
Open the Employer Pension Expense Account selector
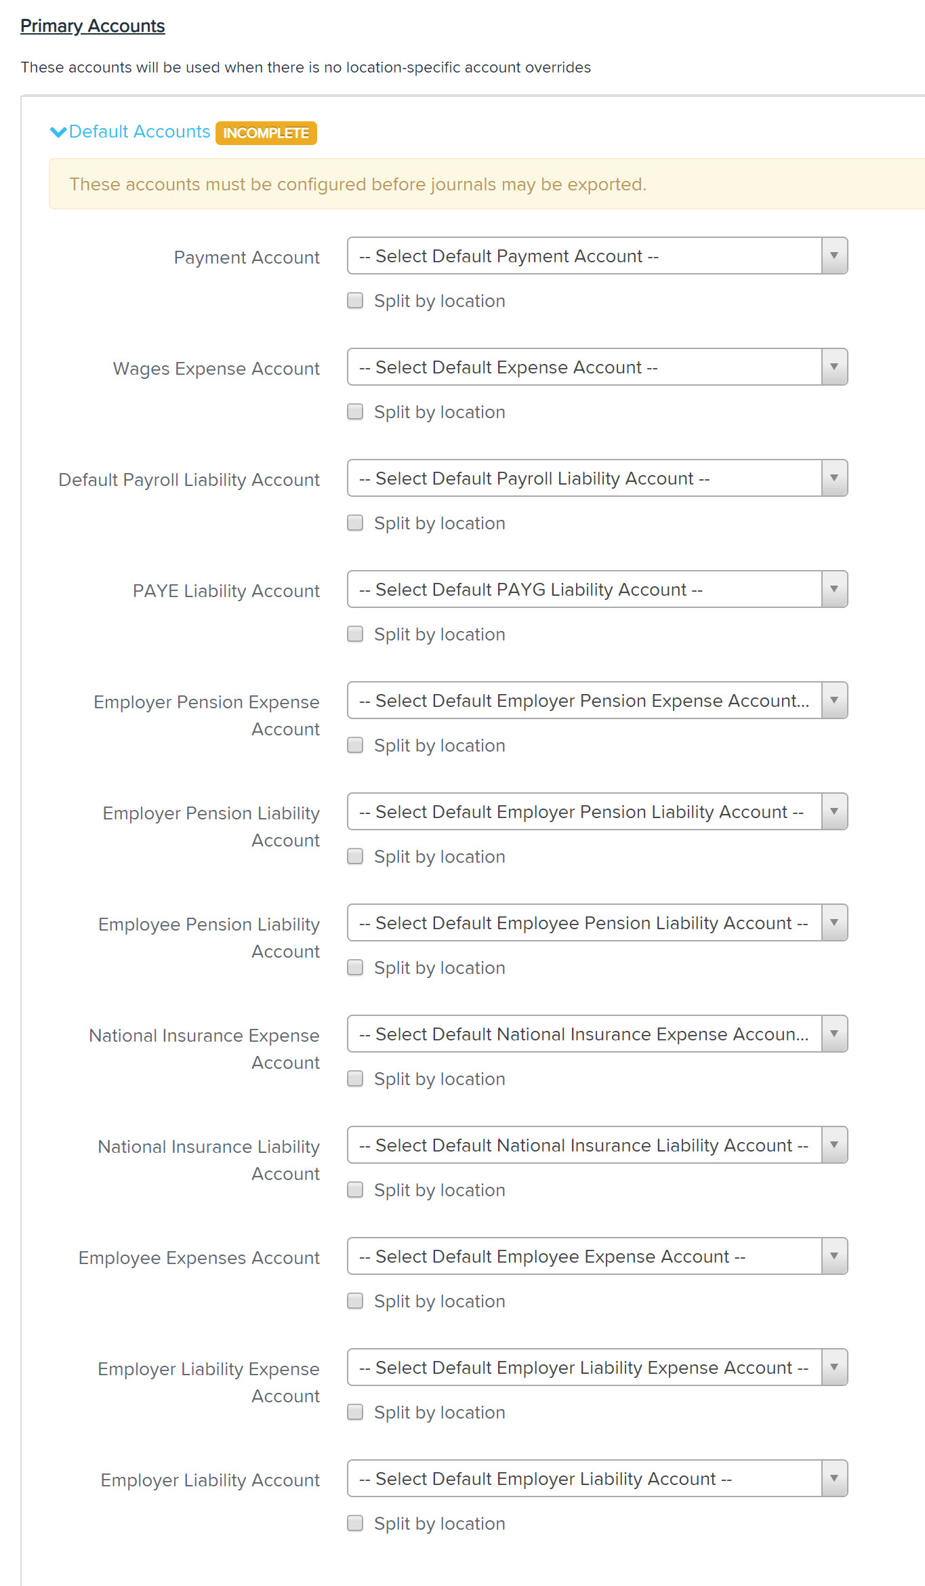(x=597, y=701)
